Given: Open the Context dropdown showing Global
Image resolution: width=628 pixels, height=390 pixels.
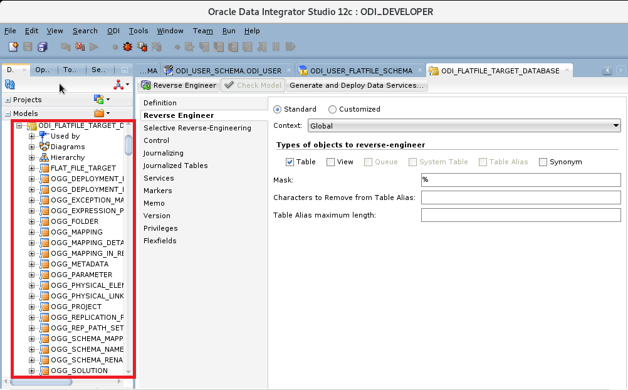Looking at the screenshot, I should pos(464,125).
